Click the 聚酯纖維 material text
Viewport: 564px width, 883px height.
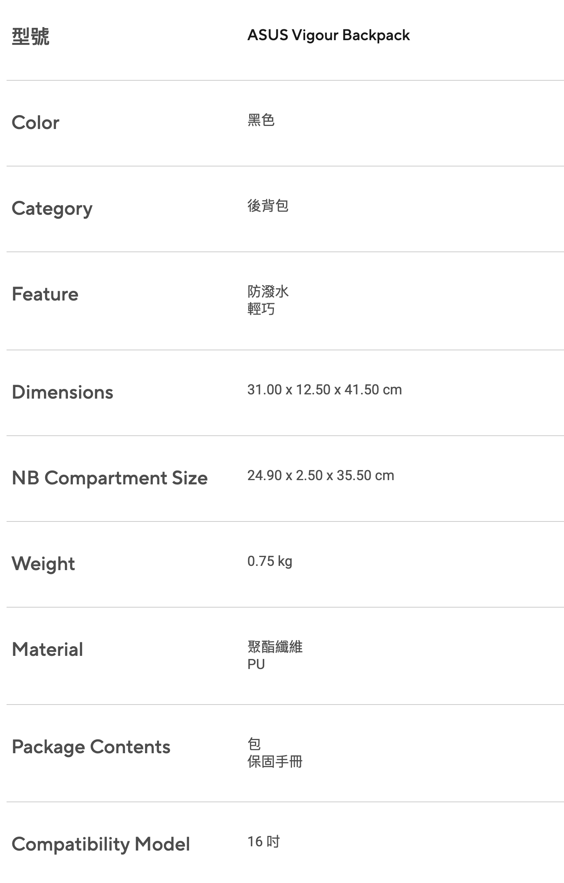pos(275,647)
